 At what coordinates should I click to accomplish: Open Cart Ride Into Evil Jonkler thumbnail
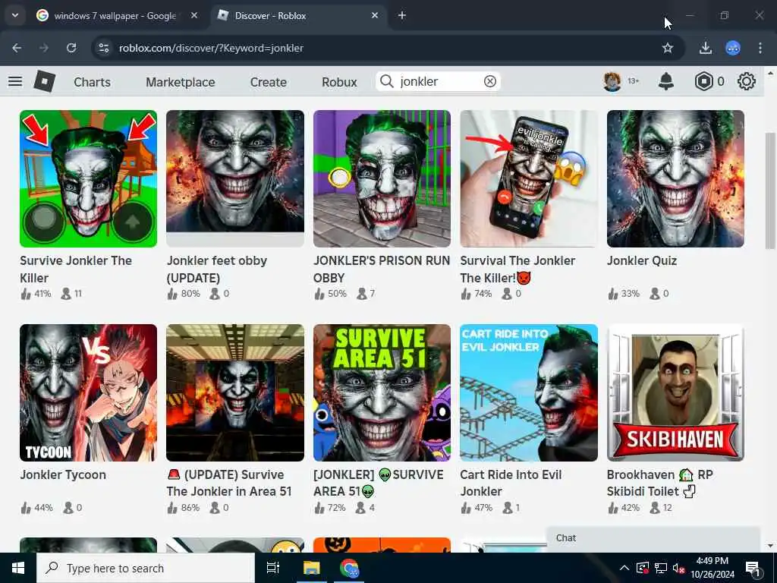tap(529, 392)
